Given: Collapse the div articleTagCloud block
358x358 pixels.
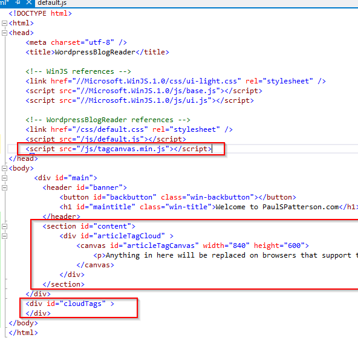Looking at the screenshot, I should coord(4,236).
